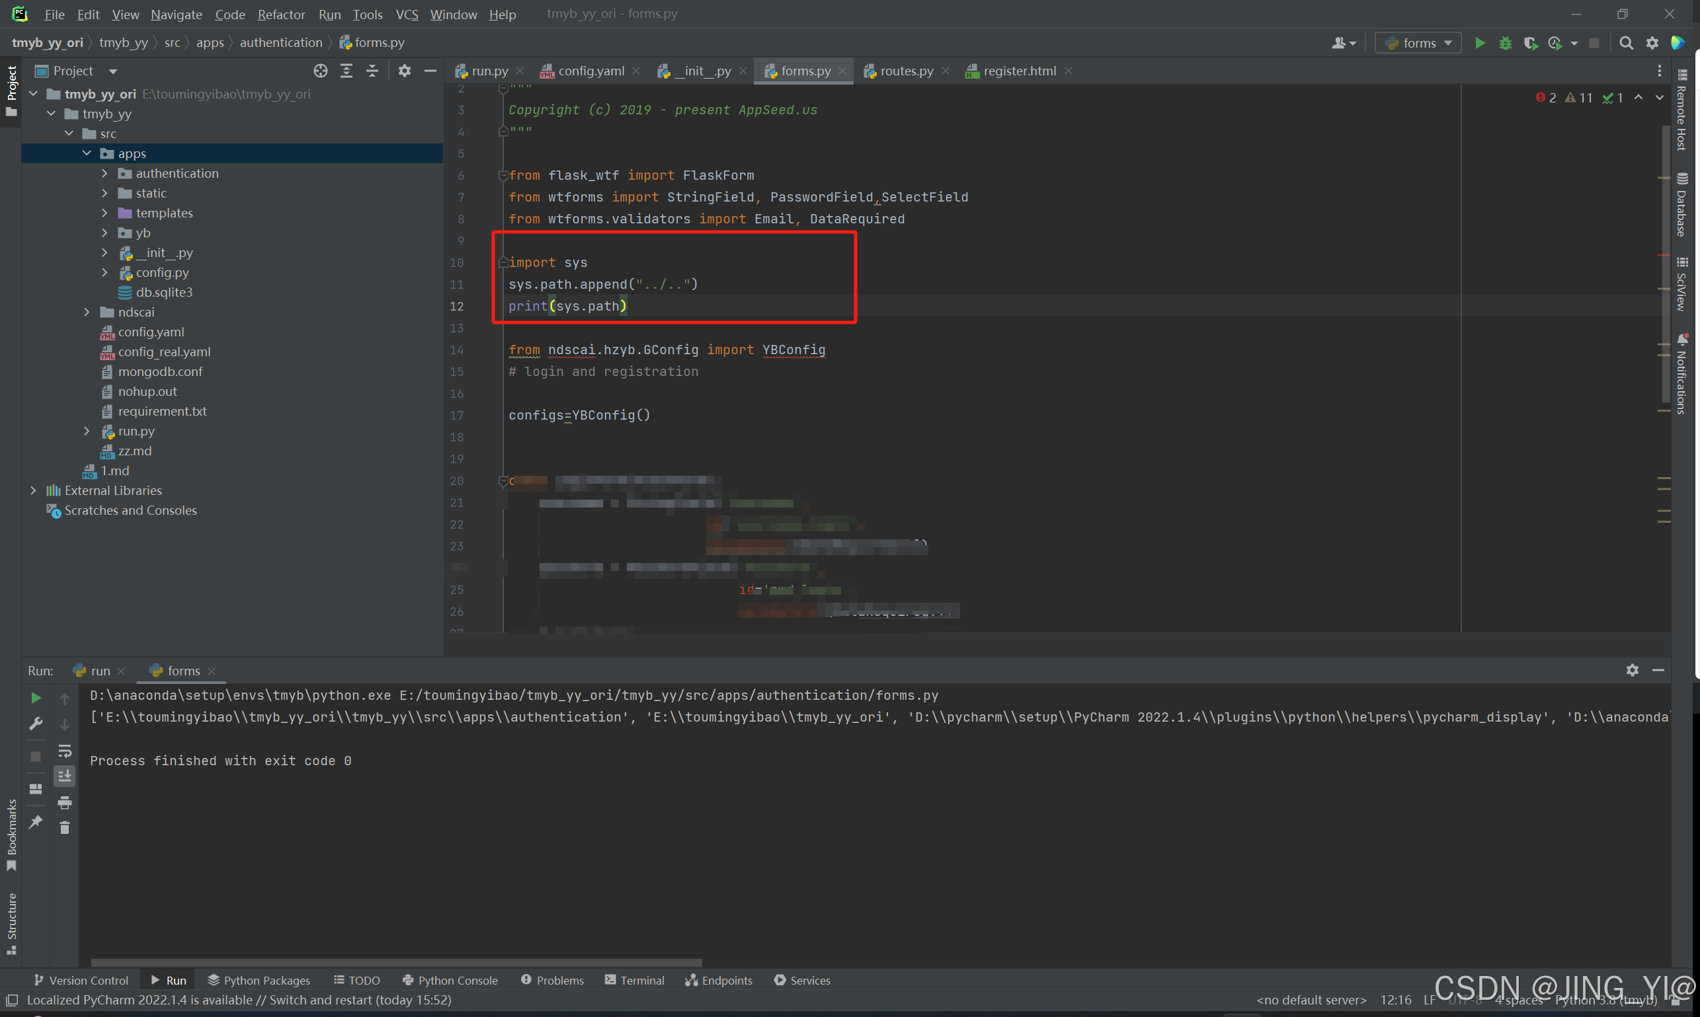Open Search Everywhere magnifier icon
The image size is (1700, 1017).
[1625, 43]
